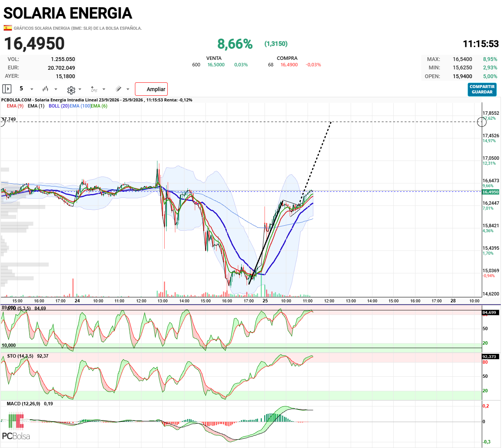Click the MAX value 16,5400
The width and height of the screenshot is (502, 448).
[462, 59]
